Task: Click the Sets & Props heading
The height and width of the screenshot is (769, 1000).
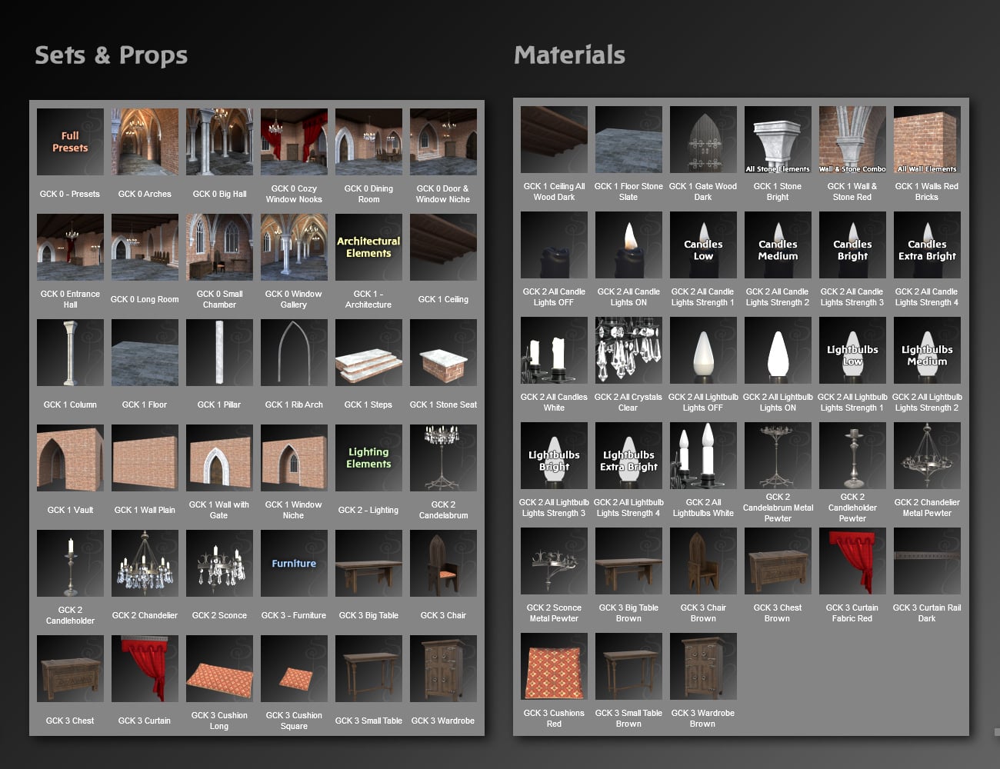Action: click(111, 54)
